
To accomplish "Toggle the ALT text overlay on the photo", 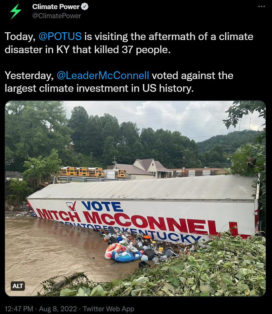I will pyautogui.click(x=18, y=286).
